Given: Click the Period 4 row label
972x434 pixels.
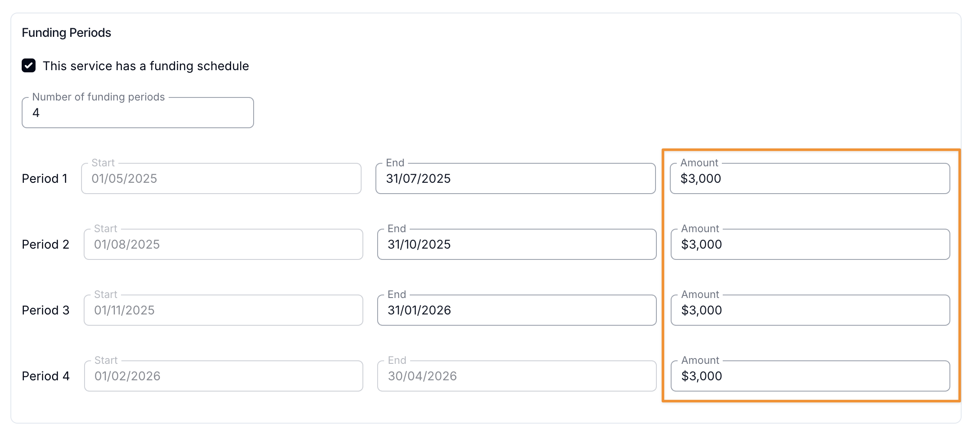Looking at the screenshot, I should tap(46, 376).
